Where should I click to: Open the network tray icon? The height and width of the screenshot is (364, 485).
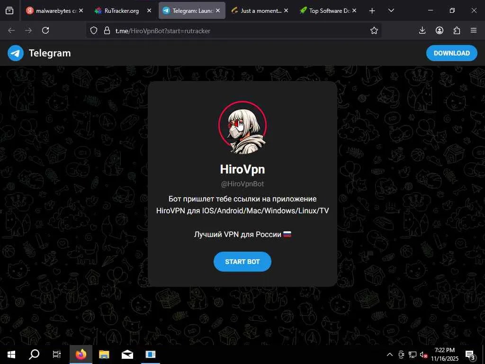413,355
